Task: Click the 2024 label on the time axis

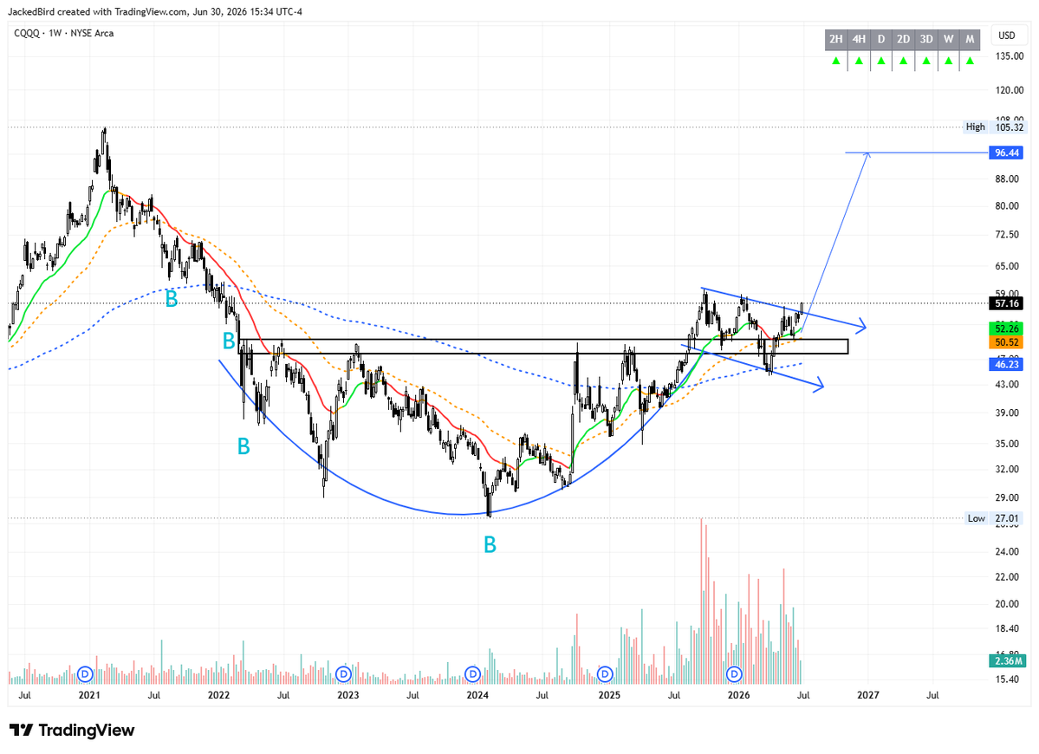Action: pyautogui.click(x=477, y=695)
